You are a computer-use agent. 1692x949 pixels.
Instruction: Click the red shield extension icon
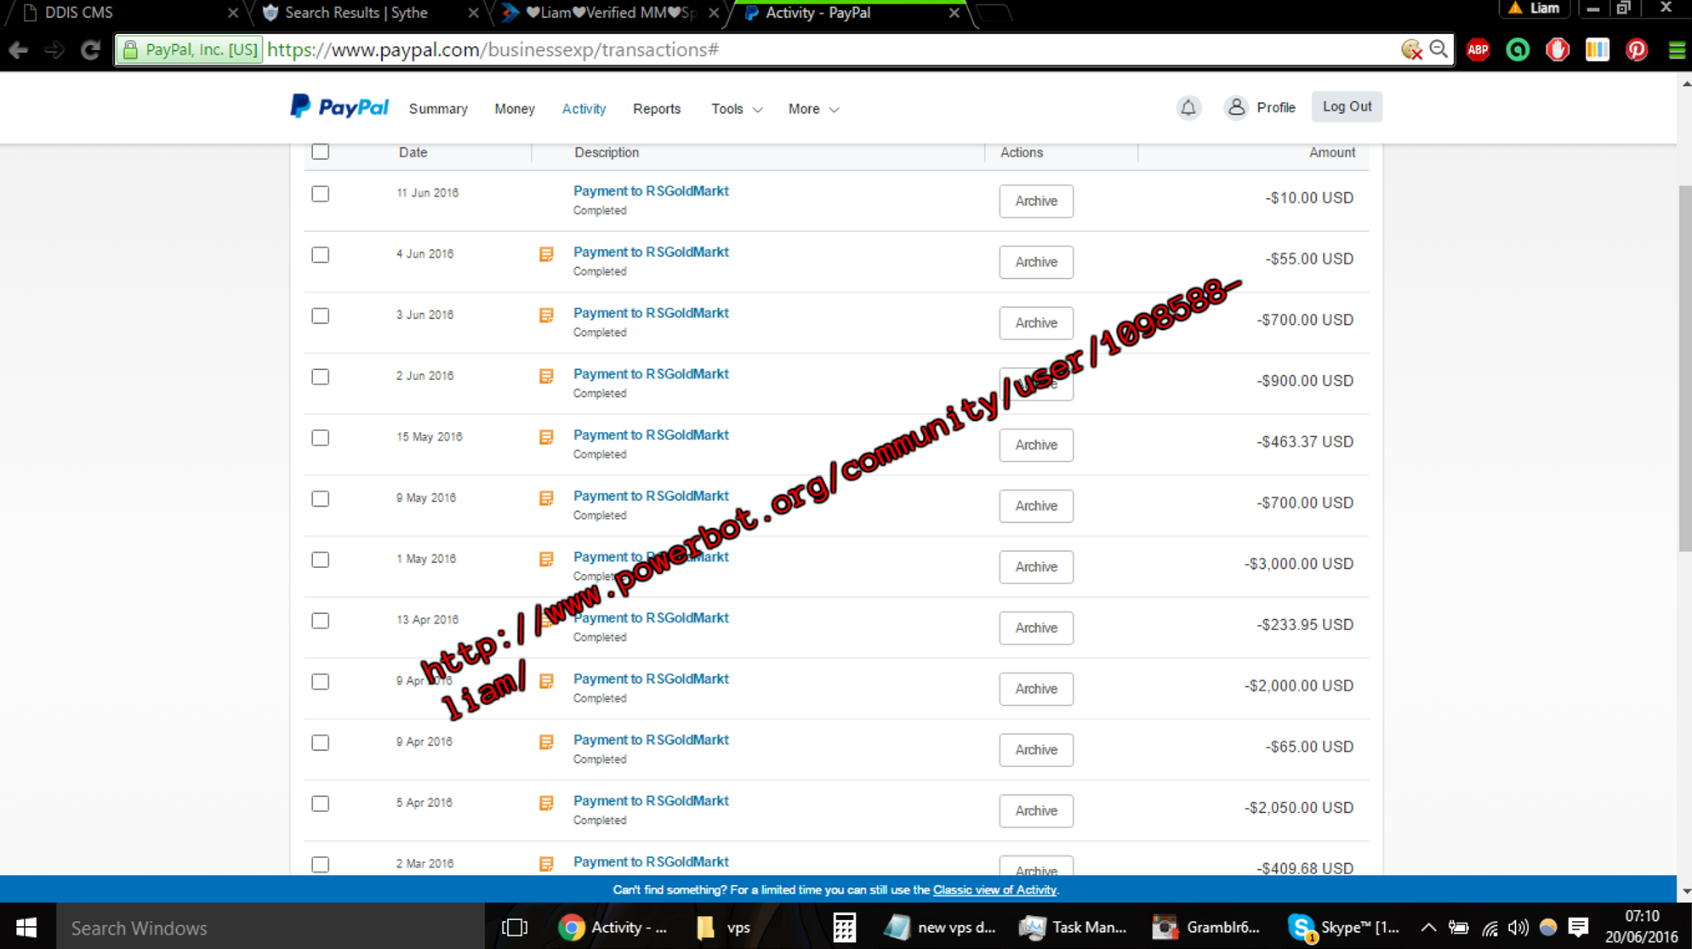pos(1558,50)
